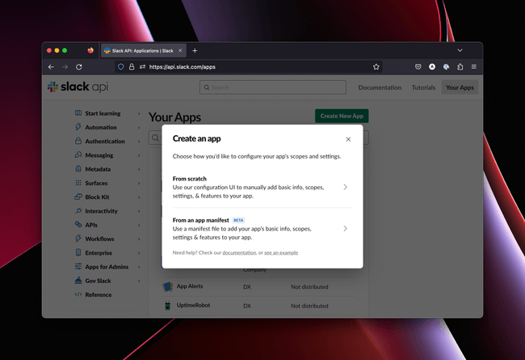
Task: Expand the Messaging section arrow
Action: [139, 155]
